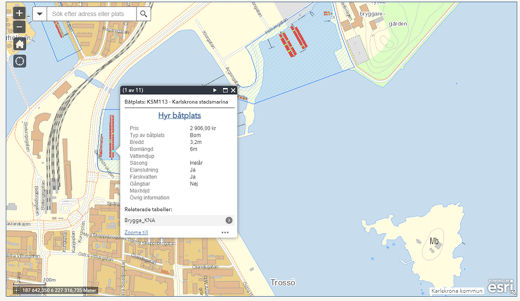
Task: Open the Hyr båtplats link
Action: pyautogui.click(x=179, y=115)
